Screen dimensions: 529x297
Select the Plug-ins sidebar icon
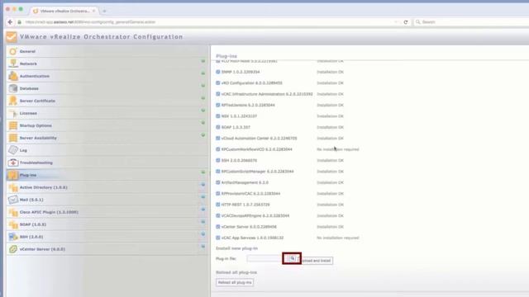(13, 175)
